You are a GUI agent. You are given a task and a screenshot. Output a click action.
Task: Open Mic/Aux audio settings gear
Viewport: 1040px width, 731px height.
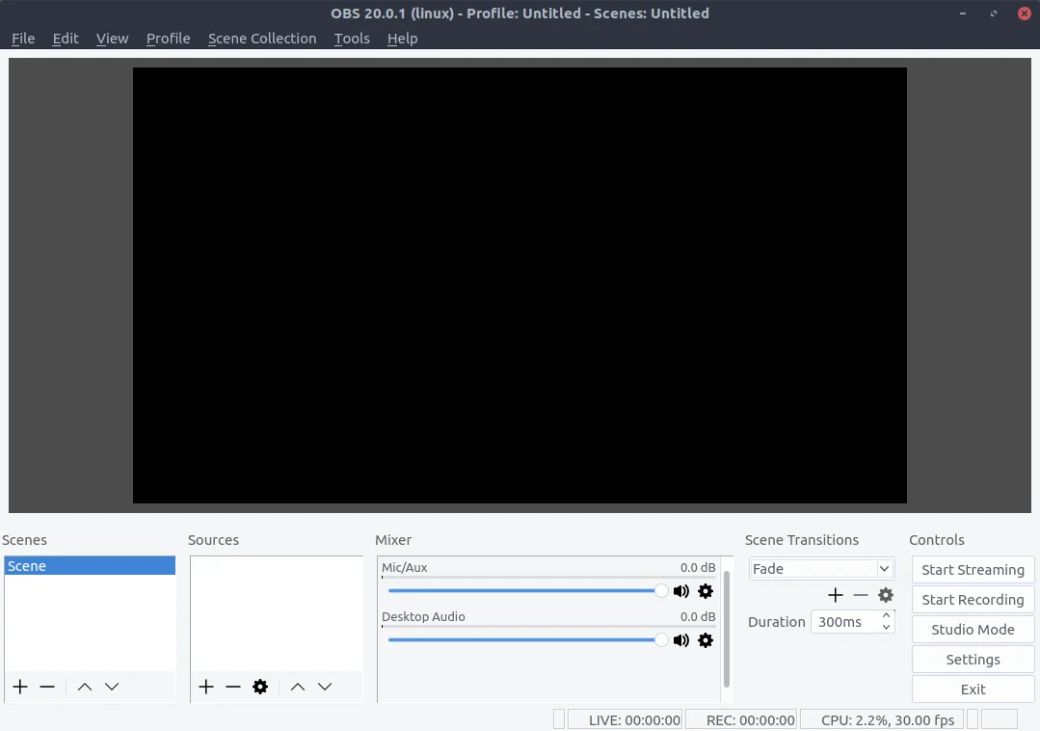tap(706, 591)
